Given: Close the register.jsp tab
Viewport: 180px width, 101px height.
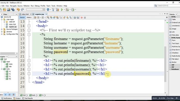Looking at the screenshot, I should [x=46, y=14].
